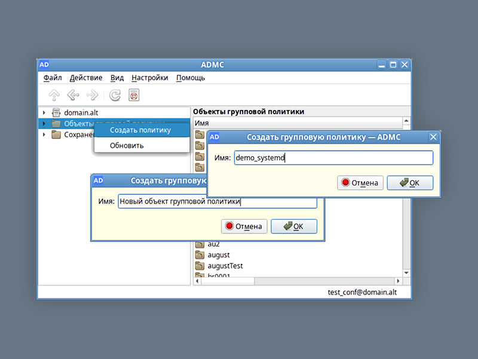Screen dimensions: 478x359
Task: Click the AD logo of the rear create-policy dialog
Action: click(98, 181)
